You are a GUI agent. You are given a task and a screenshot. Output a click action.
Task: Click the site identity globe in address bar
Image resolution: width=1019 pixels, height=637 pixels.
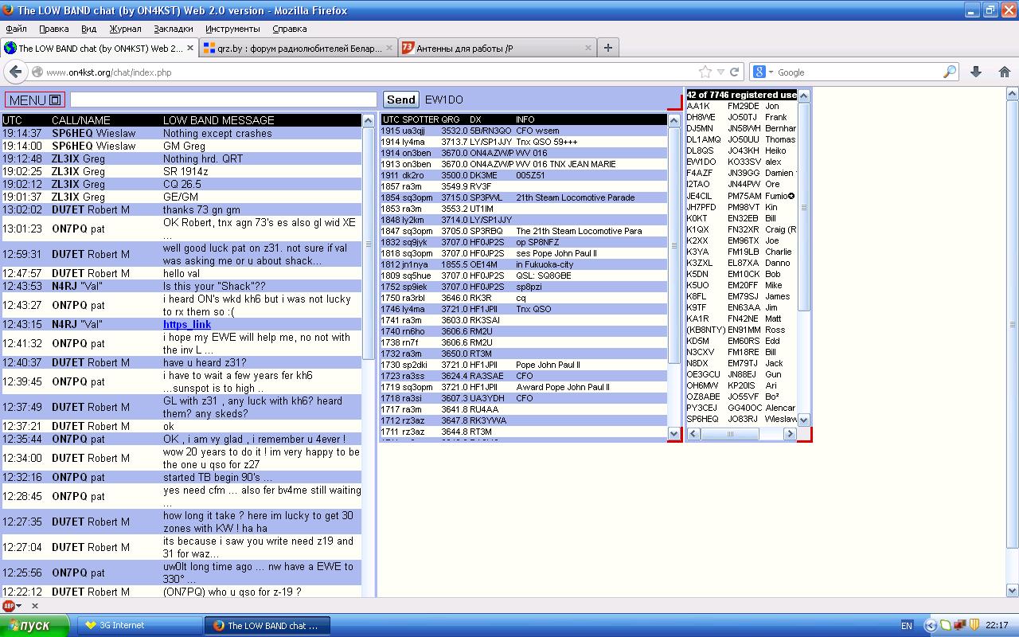click(x=37, y=72)
